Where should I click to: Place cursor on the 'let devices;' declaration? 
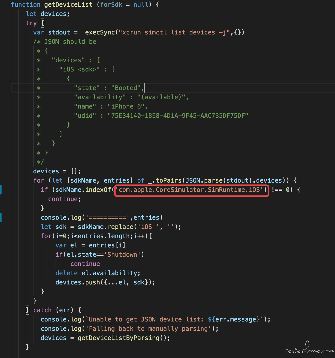(x=48, y=14)
